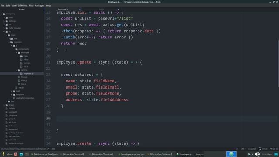Viewport: 279px width, 157px height.
Task: Open the Packages menu
Action: 40,6
